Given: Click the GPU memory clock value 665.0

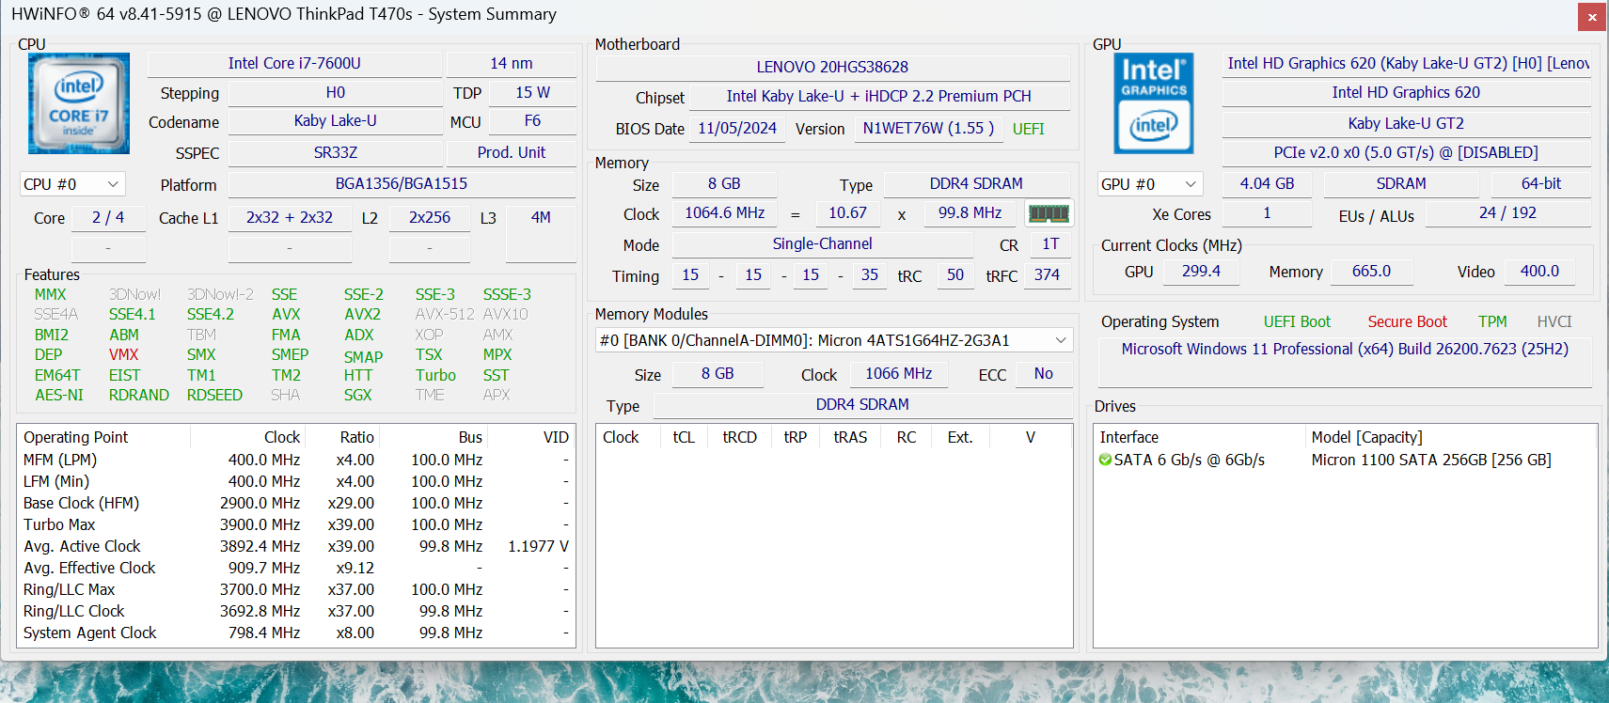Looking at the screenshot, I should pyautogui.click(x=1372, y=272).
